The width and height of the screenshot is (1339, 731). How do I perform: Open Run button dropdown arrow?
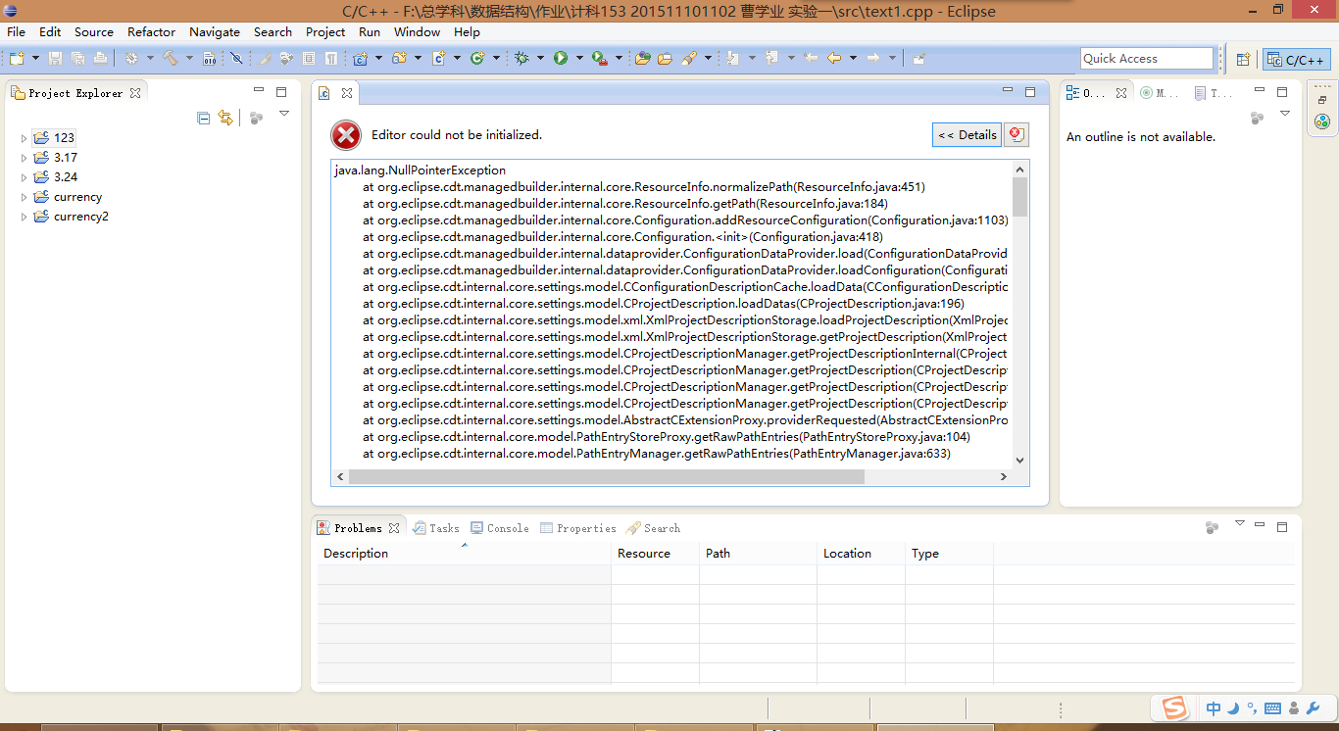tap(579, 59)
